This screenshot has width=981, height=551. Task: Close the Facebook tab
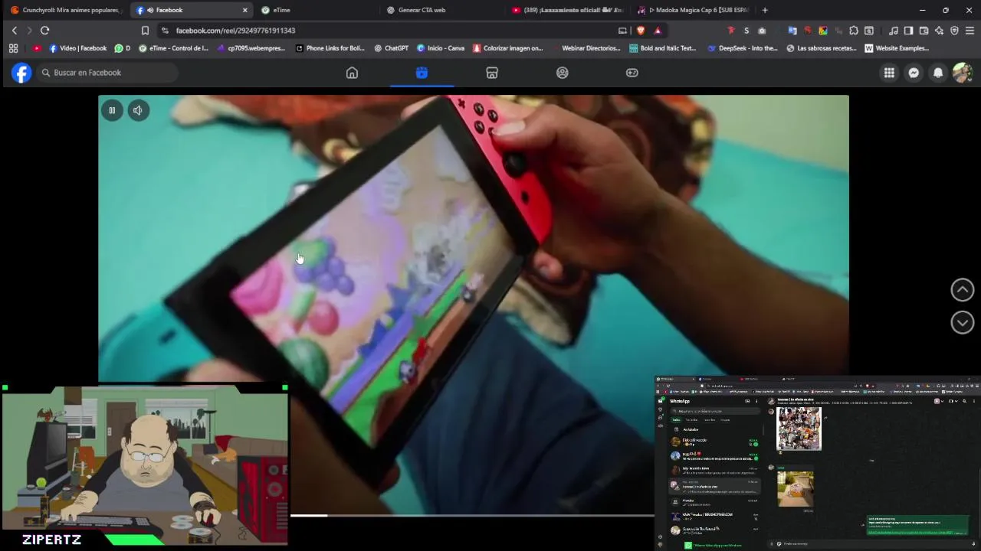245,10
